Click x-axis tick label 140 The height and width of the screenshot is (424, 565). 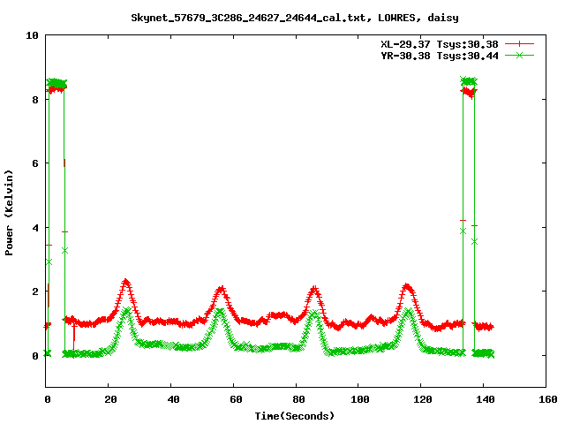[x=485, y=399]
